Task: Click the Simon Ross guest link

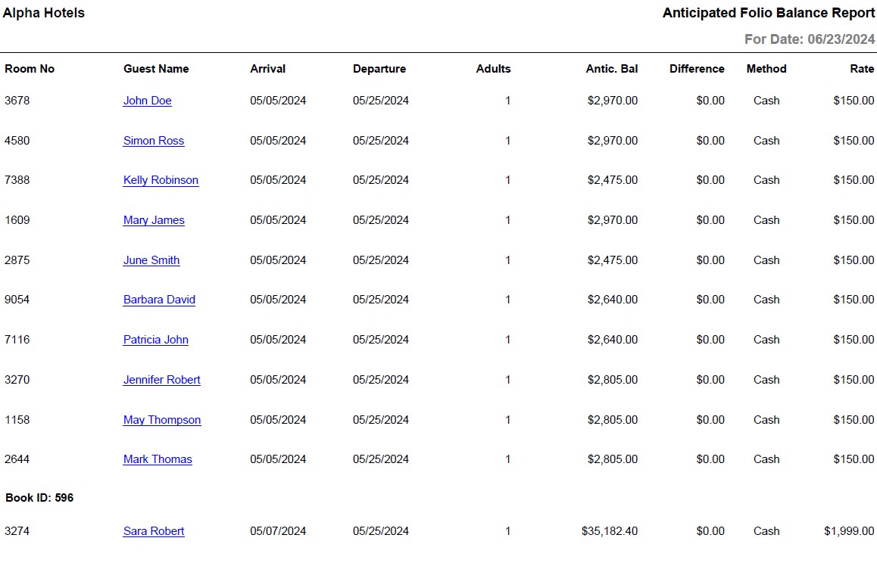Action: pyautogui.click(x=154, y=141)
